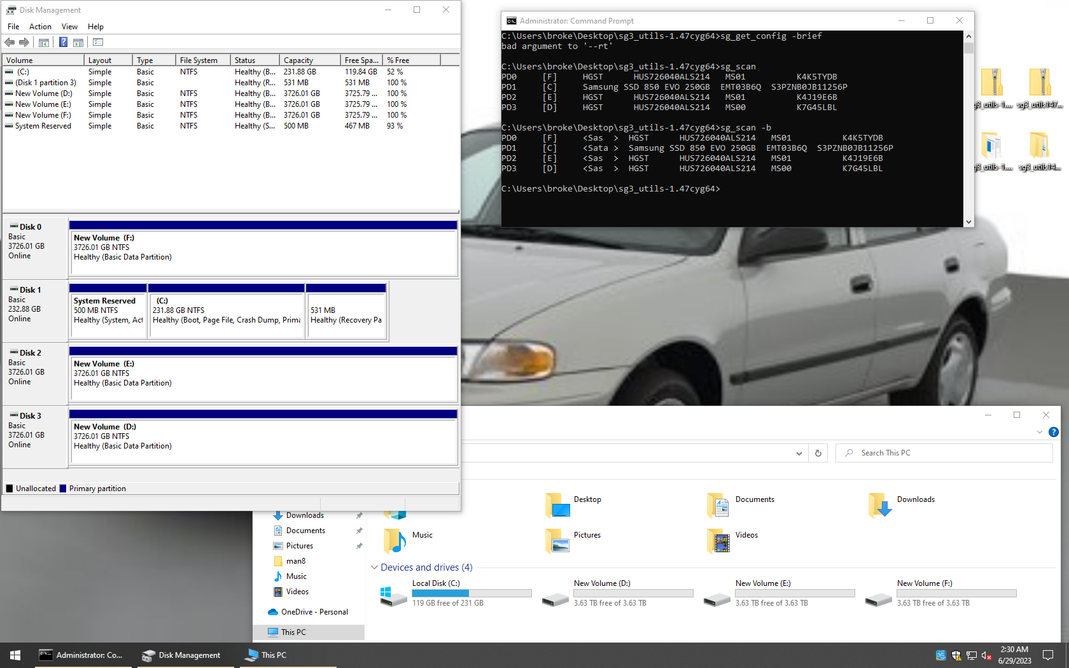The image size is (1069, 668).
Task: Sort volumes by the Capacity column header
Action: coord(309,60)
